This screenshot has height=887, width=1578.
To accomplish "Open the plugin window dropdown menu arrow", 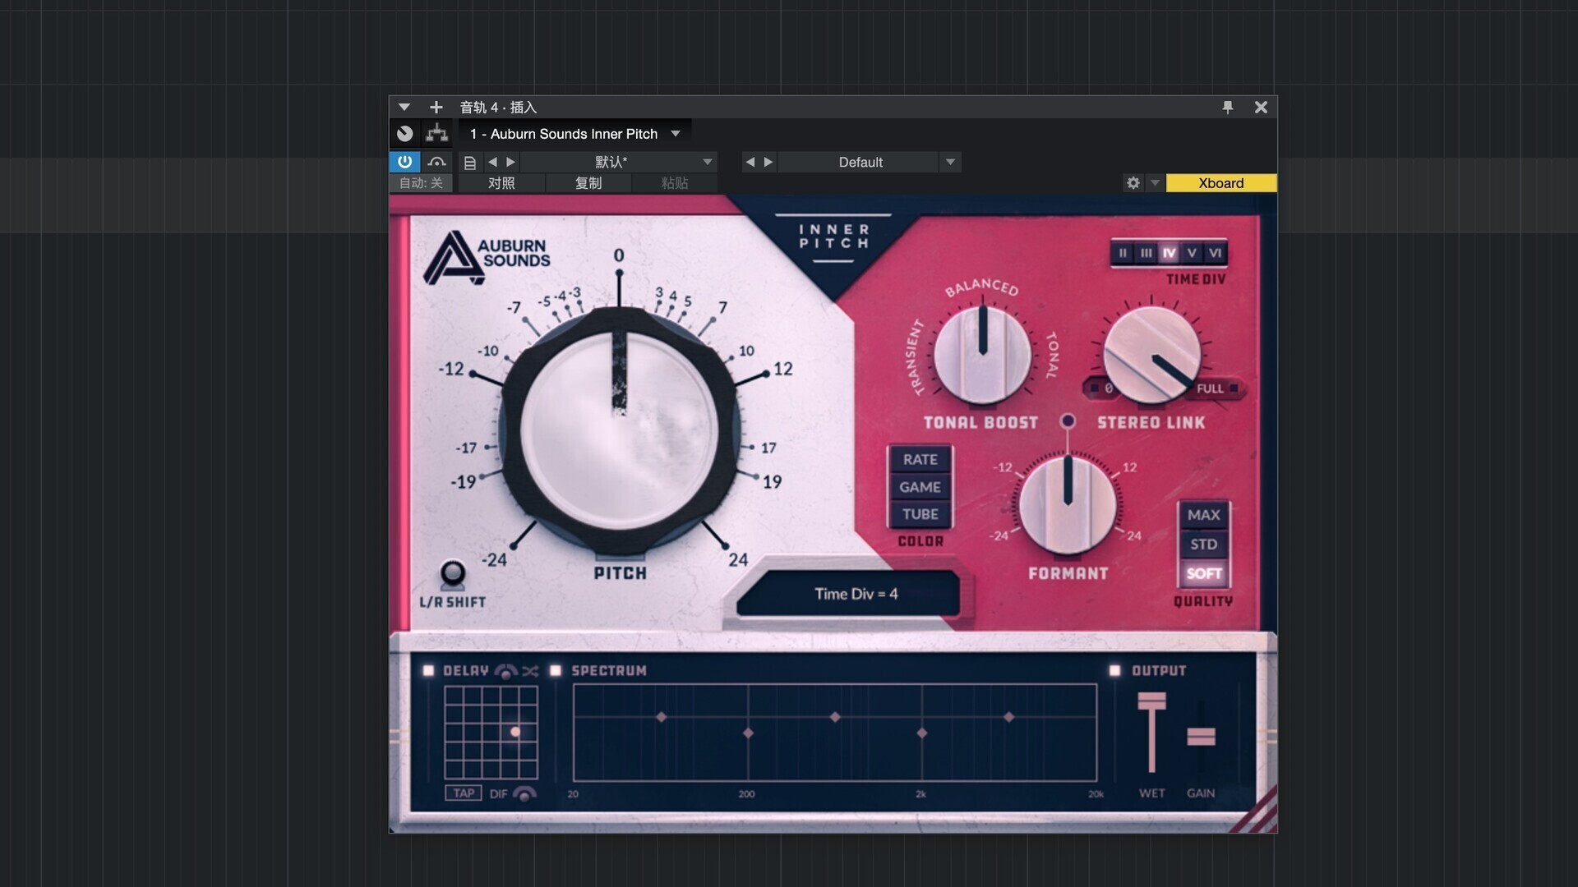I will 404,107.
